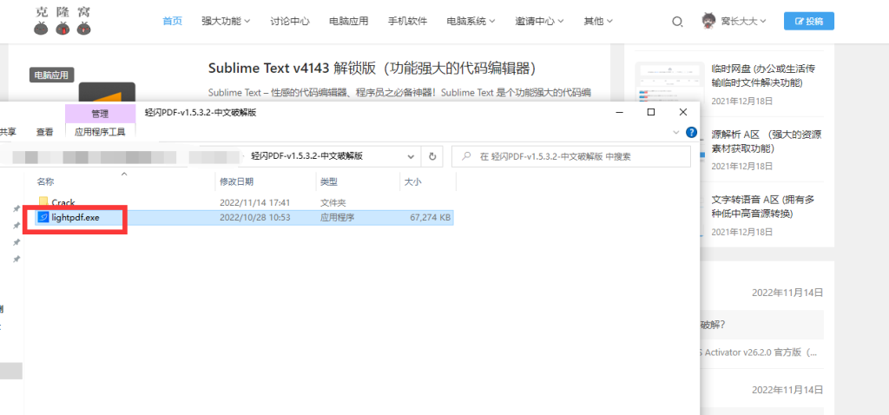The height and width of the screenshot is (415, 889).
Task: Expand the Explorer ribbon chevron
Action: (x=675, y=132)
